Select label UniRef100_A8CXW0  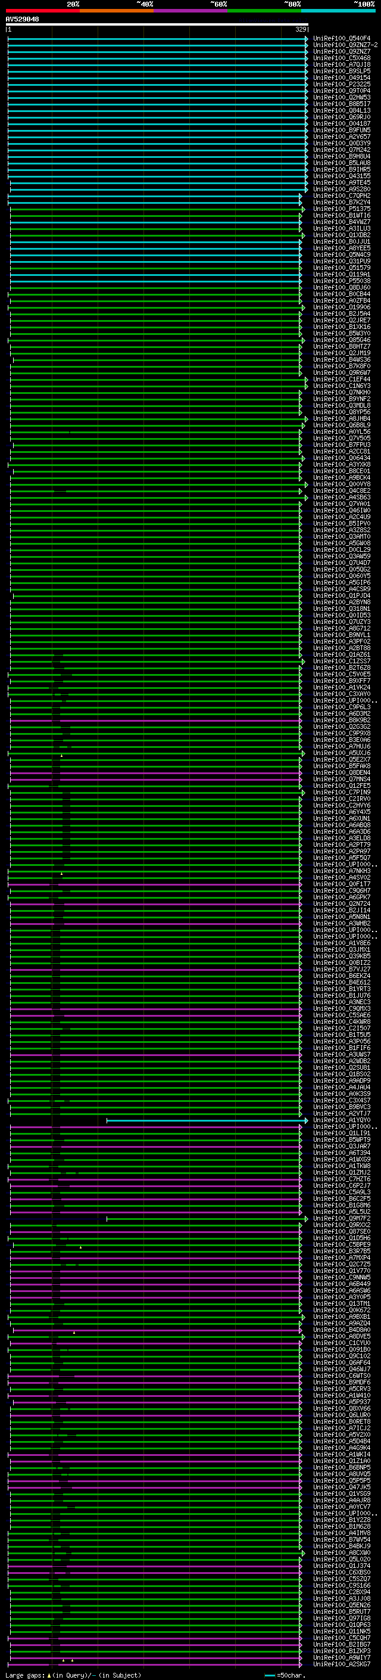(x=341, y=1553)
